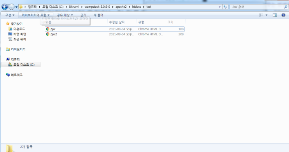Click the 2KB size cell of pjw2
Image resolution: width=289 pixels, height=152 pixels.
tap(181, 34)
